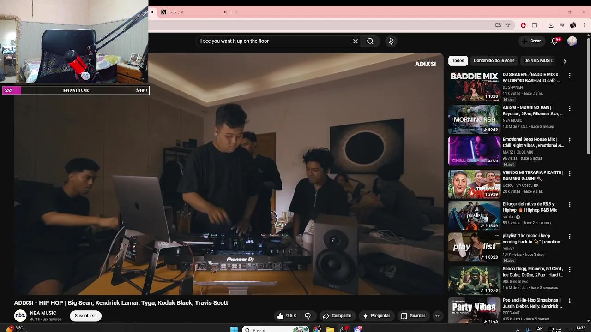The height and width of the screenshot is (332, 591).
Task: Open File Explorer from the taskbar
Action: point(330,330)
